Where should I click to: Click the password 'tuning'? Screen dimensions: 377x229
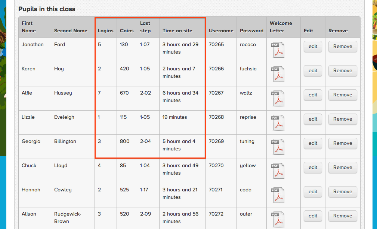247,141
